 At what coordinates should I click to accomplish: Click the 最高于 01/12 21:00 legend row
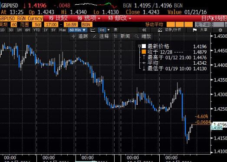tap(174, 57)
